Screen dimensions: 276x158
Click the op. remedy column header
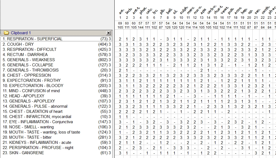tap(250, 12)
